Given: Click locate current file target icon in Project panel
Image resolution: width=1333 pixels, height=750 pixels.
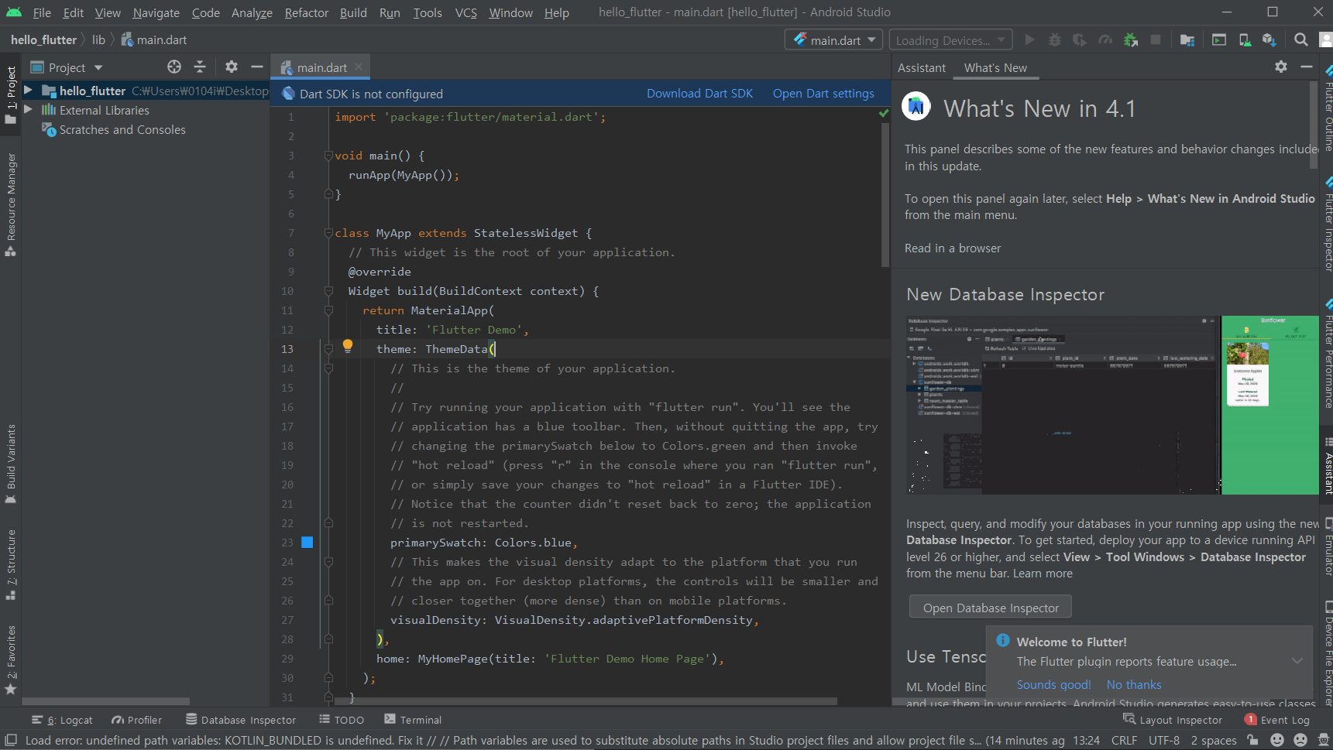Looking at the screenshot, I should pos(174,67).
